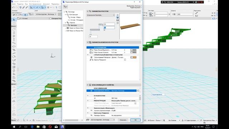
Task: Toggle the ARCHICAD classification checkbox
Action: [92, 91]
